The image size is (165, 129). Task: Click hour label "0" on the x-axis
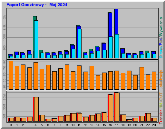11,125
